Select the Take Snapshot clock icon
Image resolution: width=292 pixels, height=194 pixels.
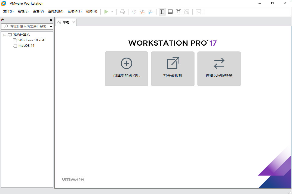134,12
